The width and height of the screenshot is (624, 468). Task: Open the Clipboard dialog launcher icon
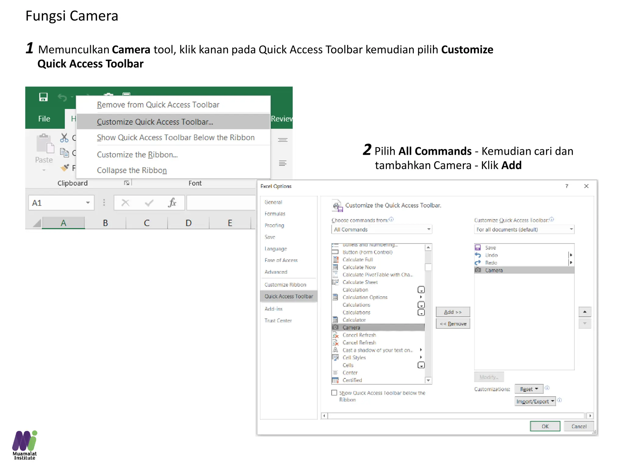pos(126,183)
